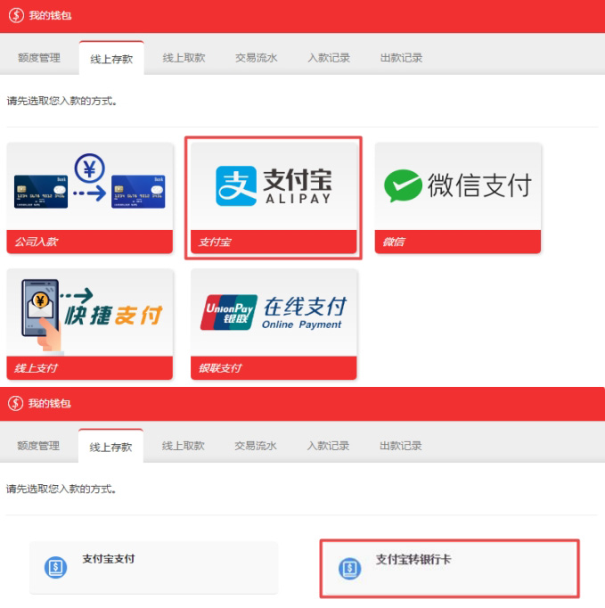
Task: Choose the 支付宝支付 option text
Action: [108, 559]
